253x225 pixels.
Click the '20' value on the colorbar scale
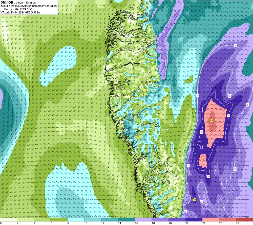pos(170,223)
